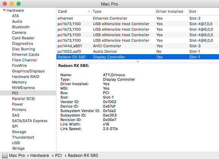The width and height of the screenshot is (219, 159).
Task: Click Mac Pro in the path bar
Action: click(17, 156)
